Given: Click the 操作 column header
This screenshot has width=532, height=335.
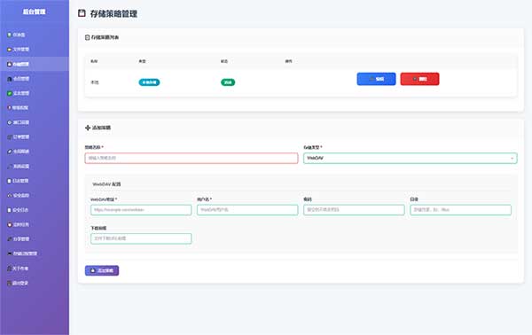Looking at the screenshot, I should tap(288, 61).
